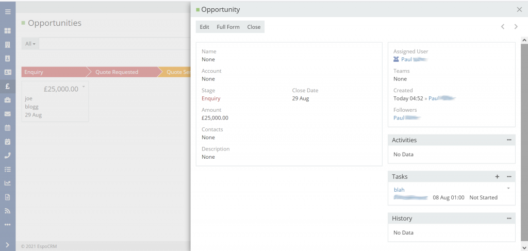Image resolution: width=528 pixels, height=251 pixels.
Task: Open the Emails envelope icon in sidebar
Action: (x=8, y=114)
